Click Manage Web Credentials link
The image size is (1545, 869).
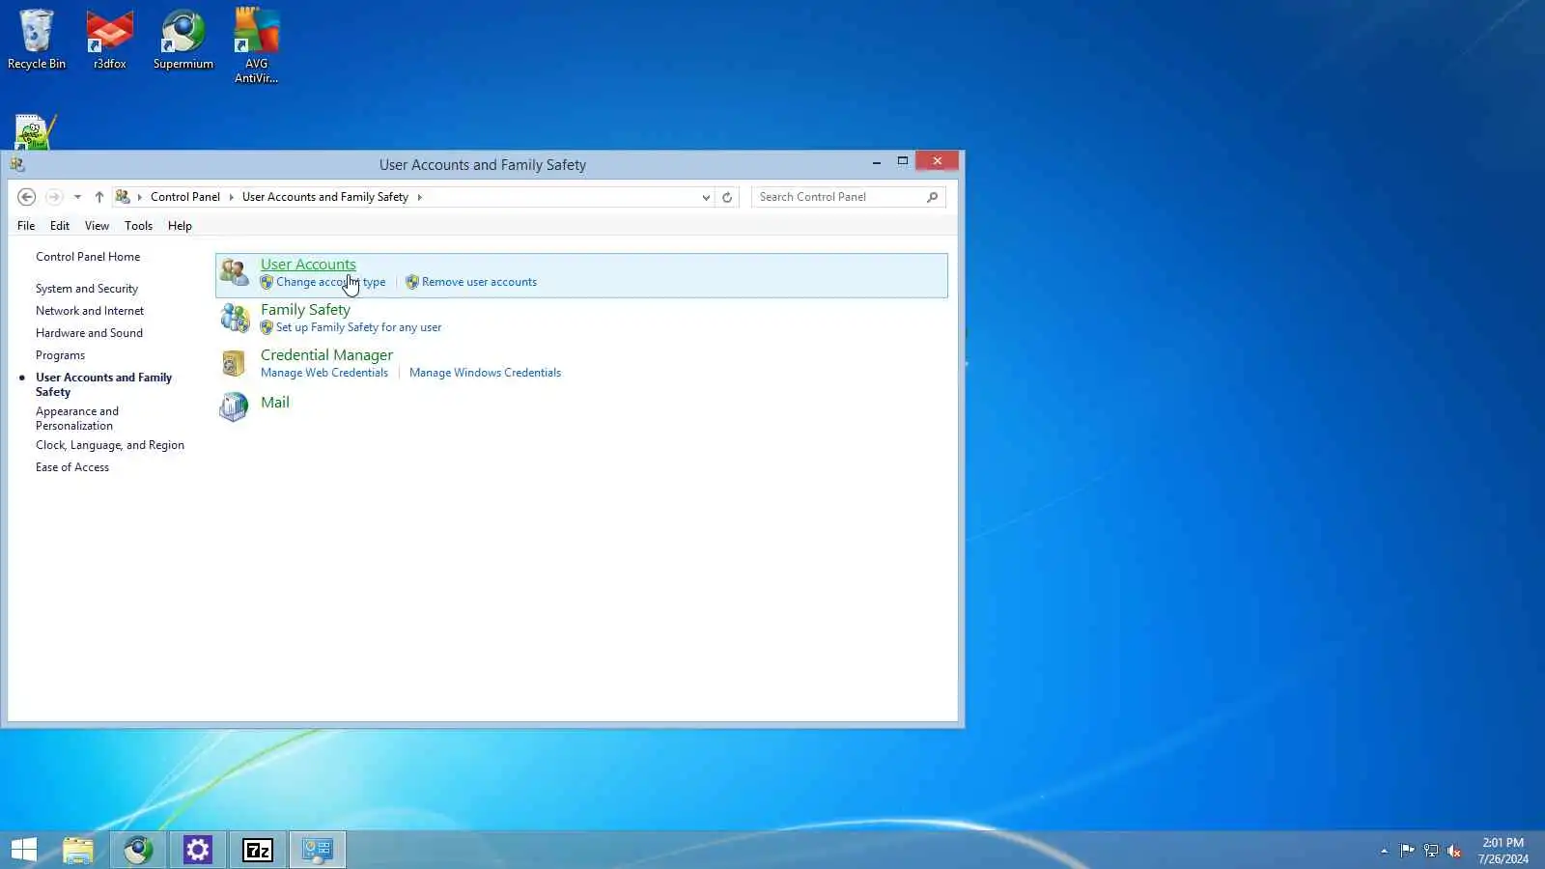pos(324,373)
